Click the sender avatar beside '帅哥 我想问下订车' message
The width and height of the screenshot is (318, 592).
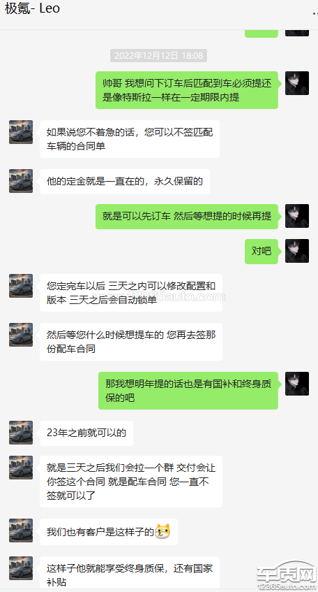click(x=297, y=83)
